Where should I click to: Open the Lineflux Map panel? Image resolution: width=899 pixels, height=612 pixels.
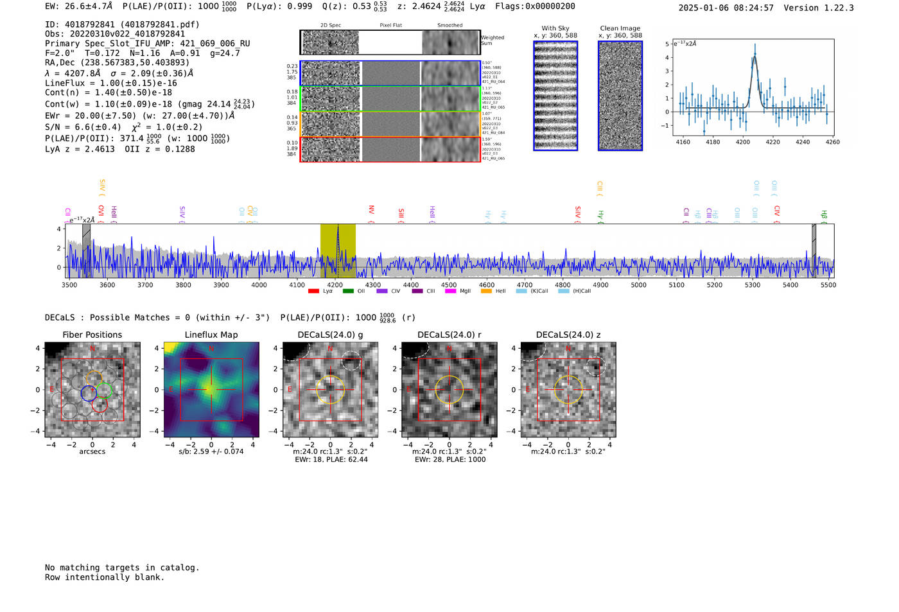click(211, 390)
